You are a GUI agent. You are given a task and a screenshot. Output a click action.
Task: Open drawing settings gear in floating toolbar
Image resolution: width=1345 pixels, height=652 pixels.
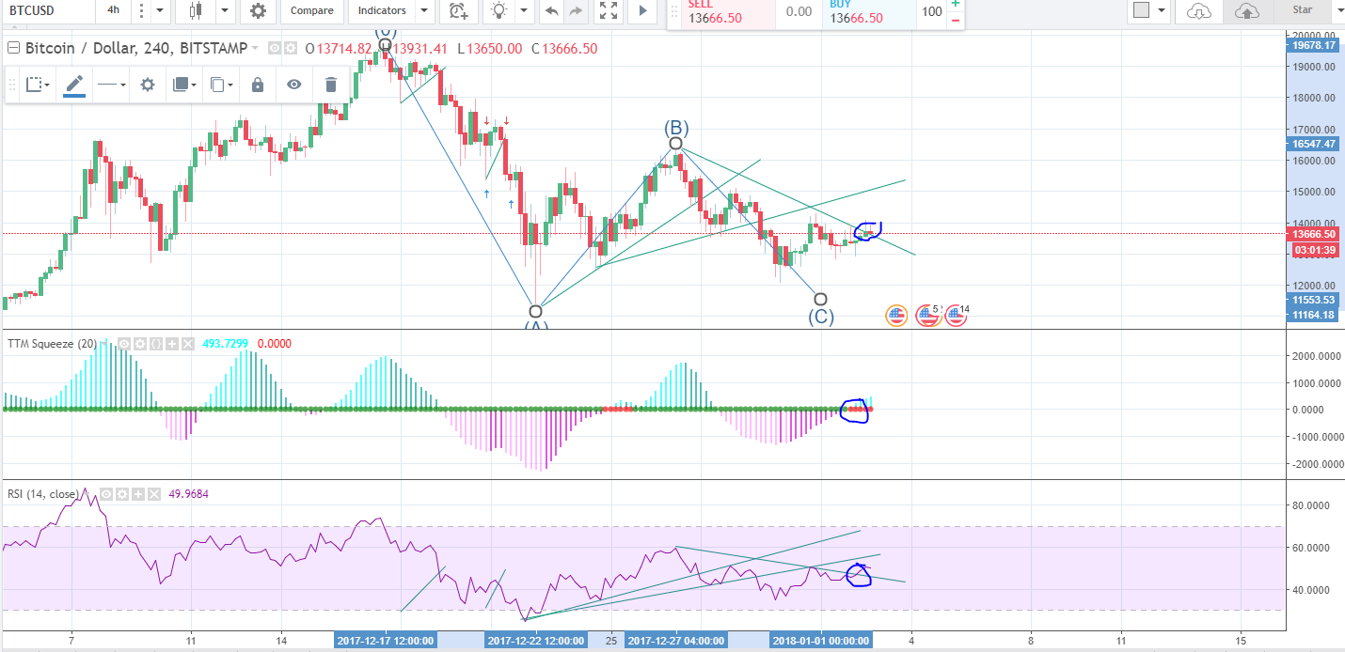click(x=148, y=85)
